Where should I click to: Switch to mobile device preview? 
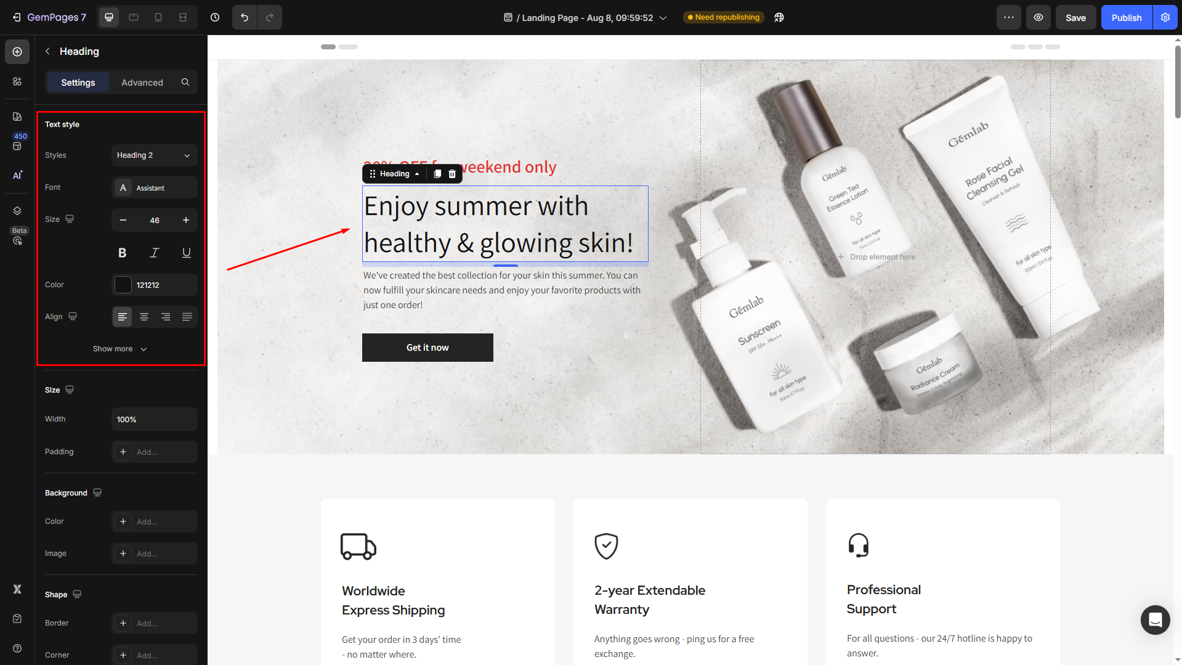click(x=158, y=17)
